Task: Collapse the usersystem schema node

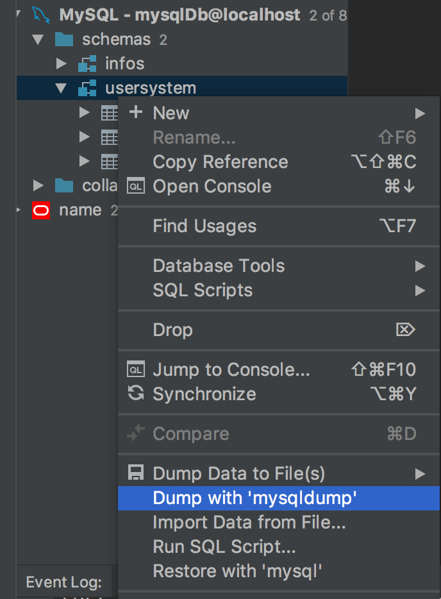Action: click(61, 89)
